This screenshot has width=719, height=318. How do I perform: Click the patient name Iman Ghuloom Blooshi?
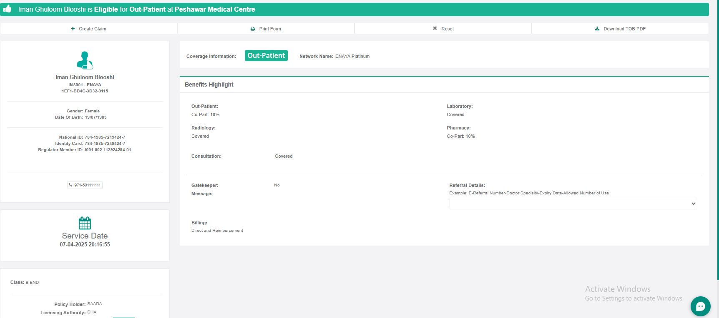pyautogui.click(x=85, y=77)
